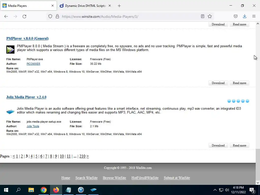The height and width of the screenshot is (195, 260).
Task: Go to page 2
Action: (22, 156)
